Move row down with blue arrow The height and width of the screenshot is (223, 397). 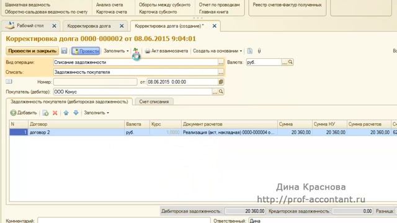[76, 113]
